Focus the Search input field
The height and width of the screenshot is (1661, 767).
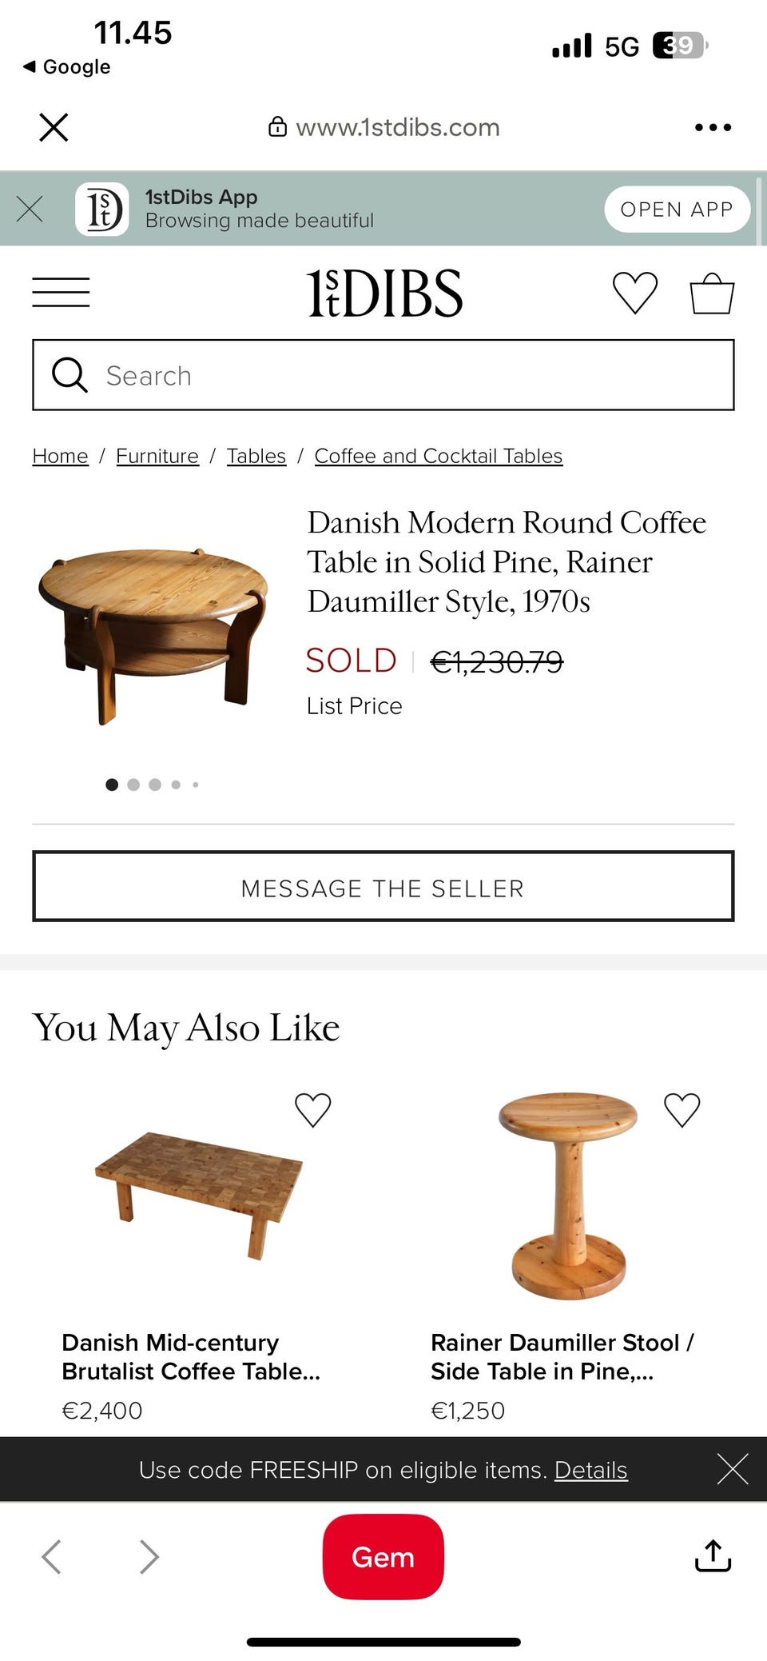pos(383,375)
